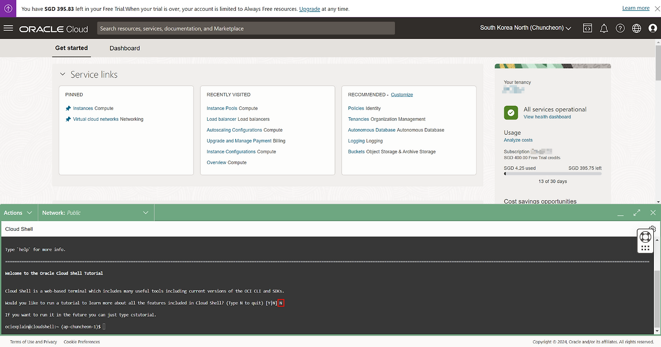The height and width of the screenshot is (347, 661).
Task: Expand the Cloud Shell Actions menu
Action: point(18,213)
